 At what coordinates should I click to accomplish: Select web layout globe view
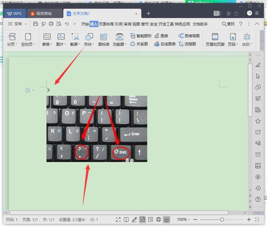158,220
